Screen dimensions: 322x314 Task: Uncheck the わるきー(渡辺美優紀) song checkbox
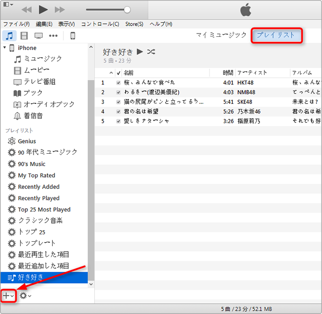click(x=118, y=92)
